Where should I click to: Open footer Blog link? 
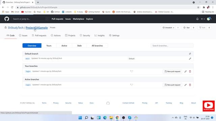(x=182, y=103)
